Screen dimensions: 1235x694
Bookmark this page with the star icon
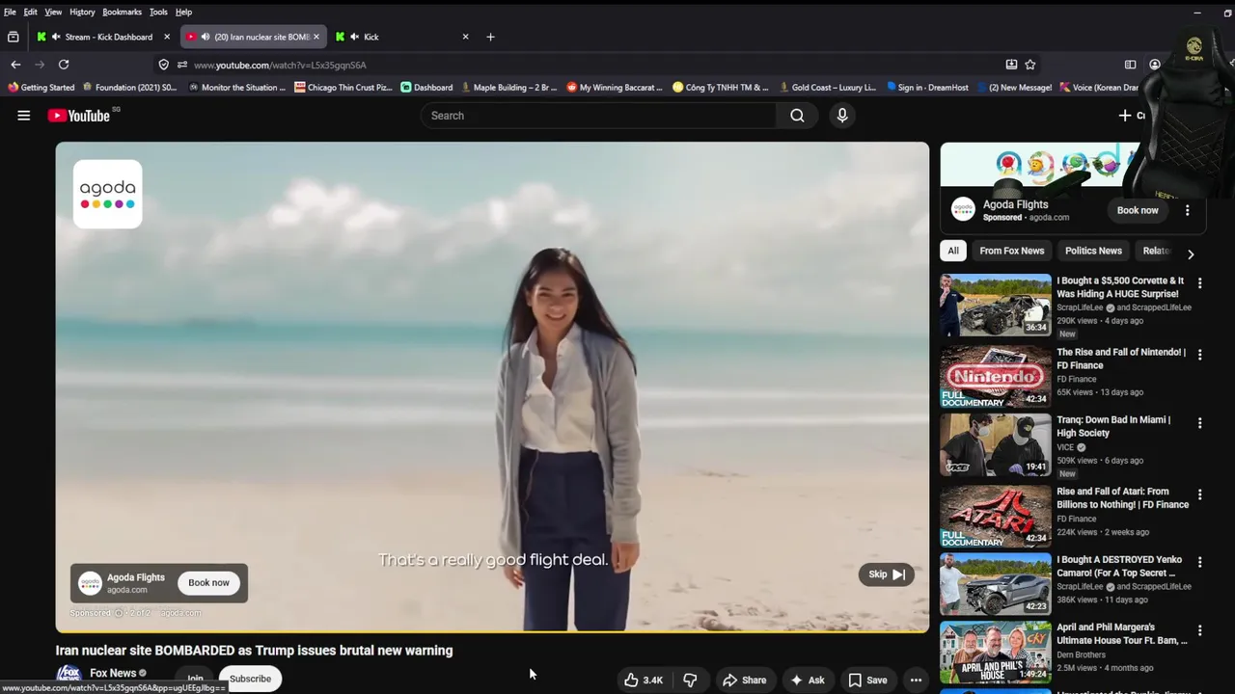click(x=1030, y=65)
